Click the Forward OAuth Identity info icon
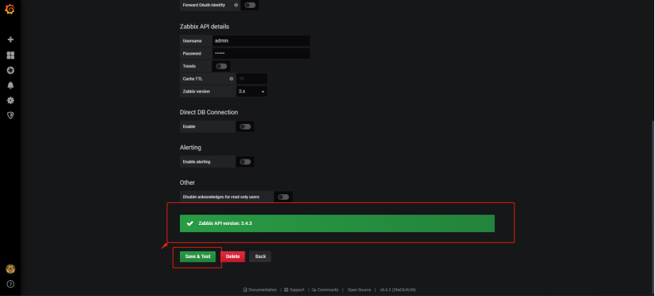The width and height of the screenshot is (655, 296). (x=236, y=5)
